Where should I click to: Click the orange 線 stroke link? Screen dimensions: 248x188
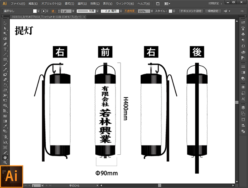(x=53, y=11)
